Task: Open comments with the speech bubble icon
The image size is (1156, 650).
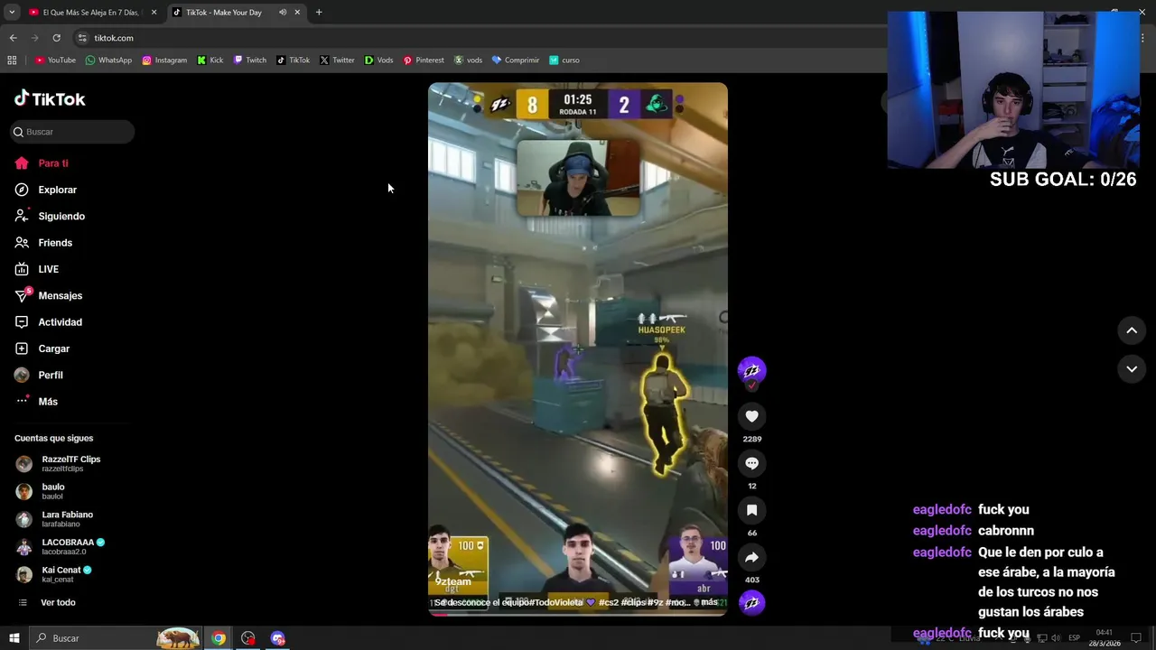Action: pos(751,463)
